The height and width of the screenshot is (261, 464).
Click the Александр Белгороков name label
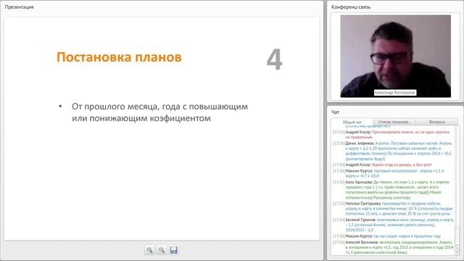click(394, 93)
